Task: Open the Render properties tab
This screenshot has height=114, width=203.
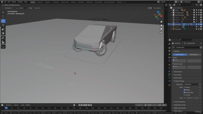Action: point(169,48)
